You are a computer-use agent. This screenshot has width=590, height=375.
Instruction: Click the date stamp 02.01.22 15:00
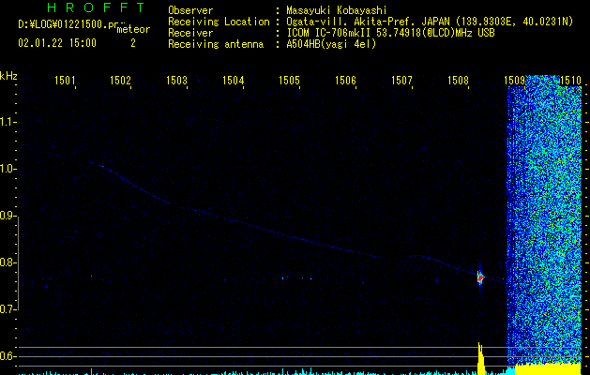pyautogui.click(x=57, y=43)
